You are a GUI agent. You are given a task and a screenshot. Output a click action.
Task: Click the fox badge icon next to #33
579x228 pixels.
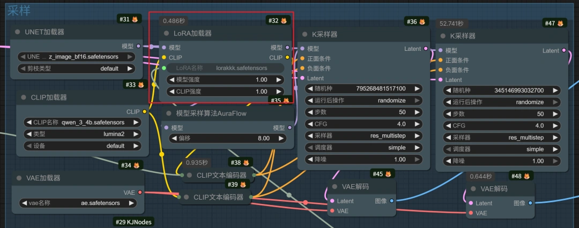click(x=141, y=85)
